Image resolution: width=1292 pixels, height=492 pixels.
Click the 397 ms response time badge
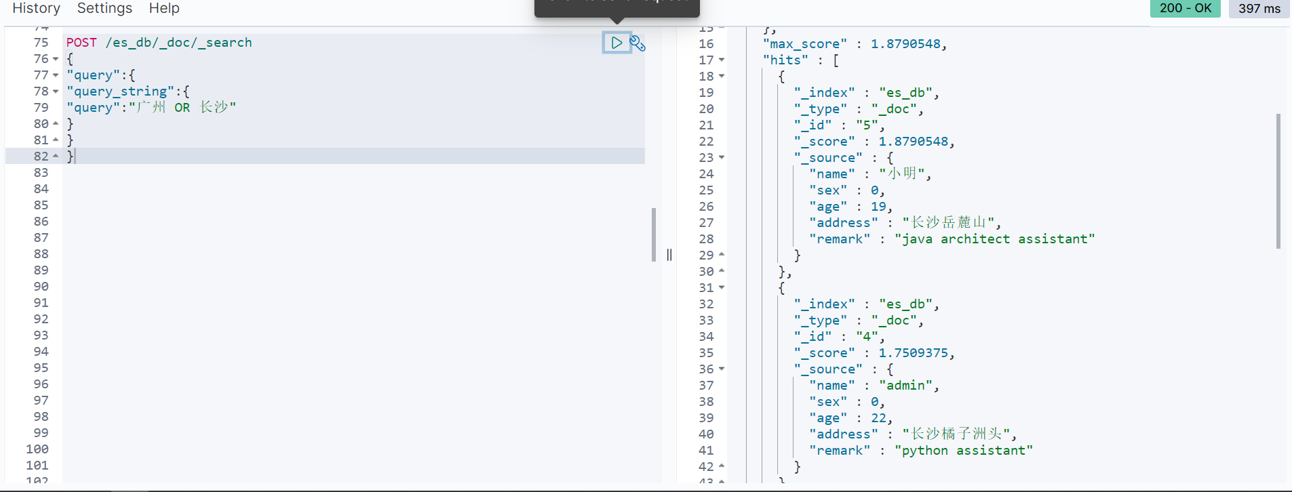click(1259, 8)
